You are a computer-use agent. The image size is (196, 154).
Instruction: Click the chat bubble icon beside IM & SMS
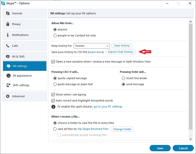point(8,57)
